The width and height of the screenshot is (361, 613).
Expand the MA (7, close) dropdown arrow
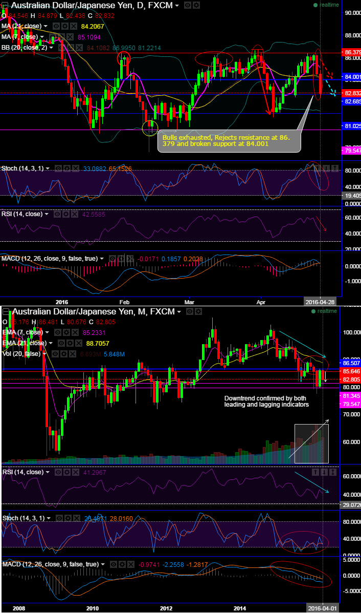[42, 37]
